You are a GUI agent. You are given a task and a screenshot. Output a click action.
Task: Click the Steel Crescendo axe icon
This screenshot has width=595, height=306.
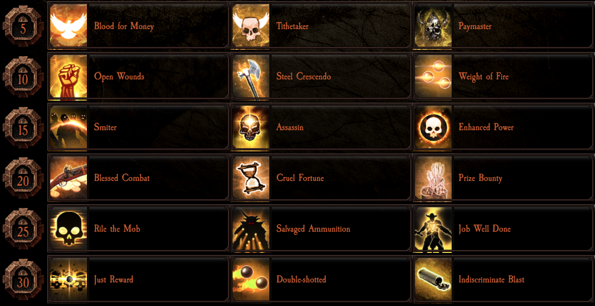[x=251, y=77]
